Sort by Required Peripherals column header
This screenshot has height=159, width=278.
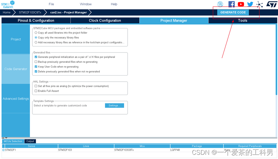[250, 146]
